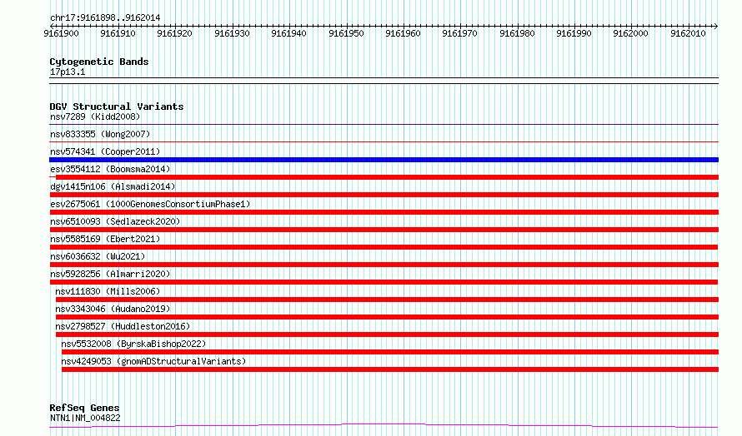This screenshot has height=436, width=742.
Task: Open variant nsv6510093 (Sedlazeck2020)
Action: [x=115, y=221]
